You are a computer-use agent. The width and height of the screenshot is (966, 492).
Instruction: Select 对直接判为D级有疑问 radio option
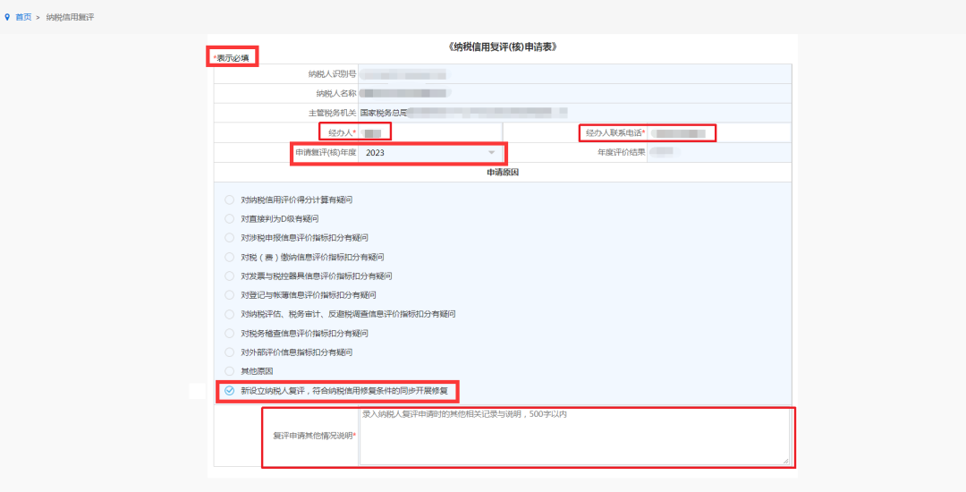pyautogui.click(x=229, y=218)
